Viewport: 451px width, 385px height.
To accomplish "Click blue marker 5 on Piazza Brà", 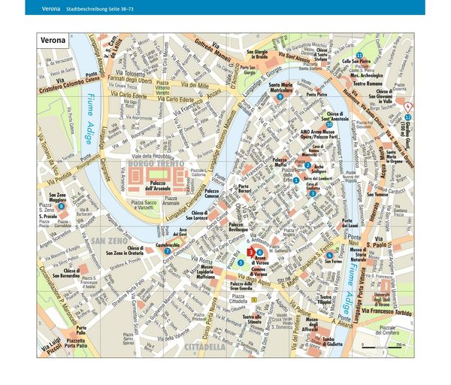I will coord(241,262).
